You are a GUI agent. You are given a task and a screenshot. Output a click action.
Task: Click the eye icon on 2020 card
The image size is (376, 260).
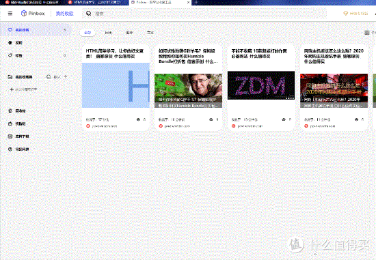pos(356,119)
